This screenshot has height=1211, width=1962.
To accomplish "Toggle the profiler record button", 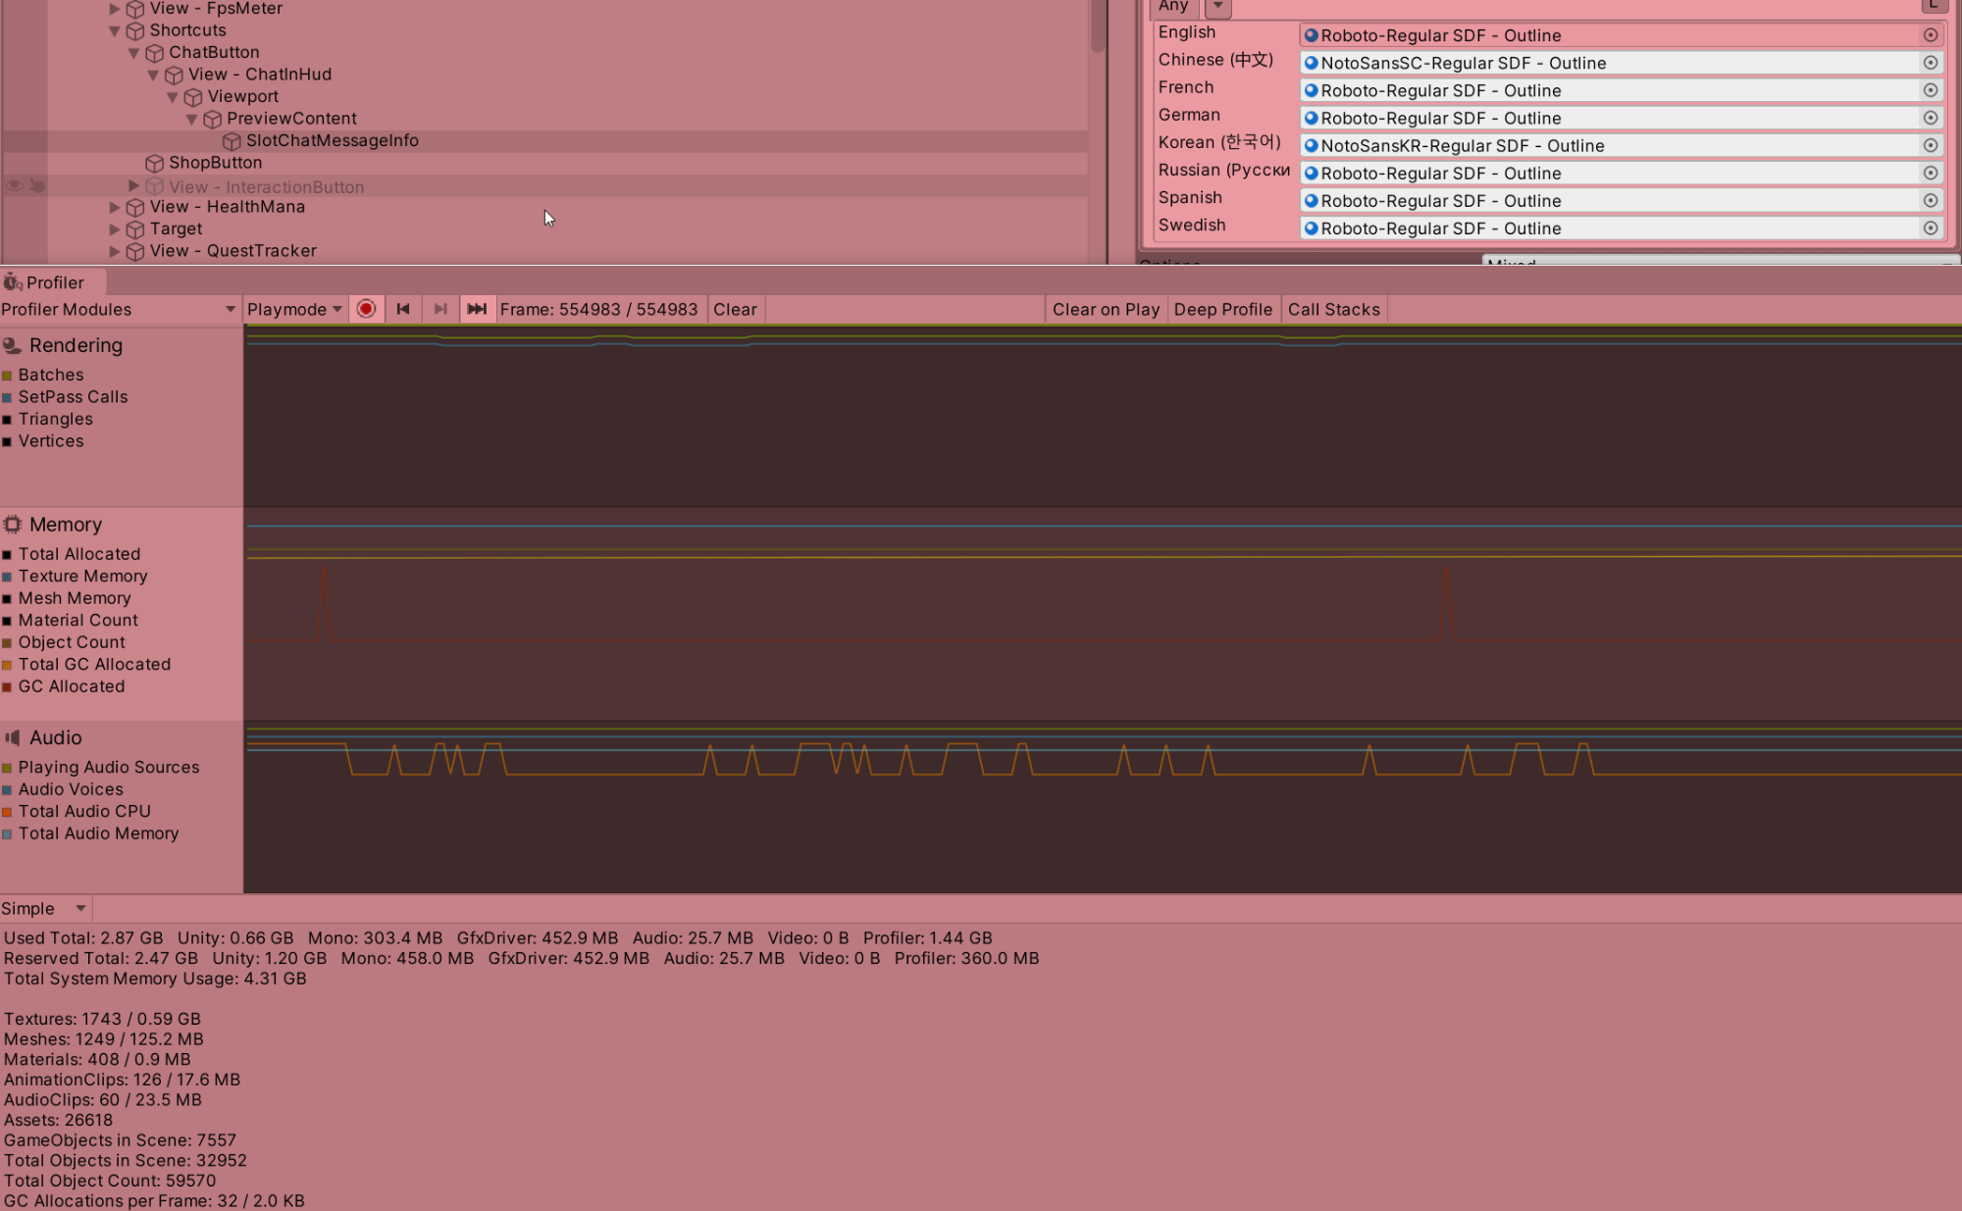I will pos(366,309).
